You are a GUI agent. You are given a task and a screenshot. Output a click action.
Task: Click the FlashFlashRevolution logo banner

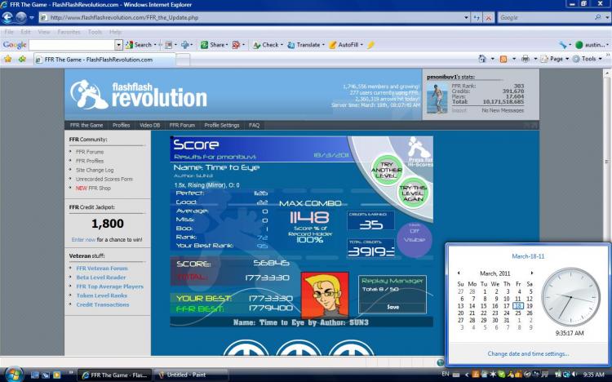(x=139, y=95)
